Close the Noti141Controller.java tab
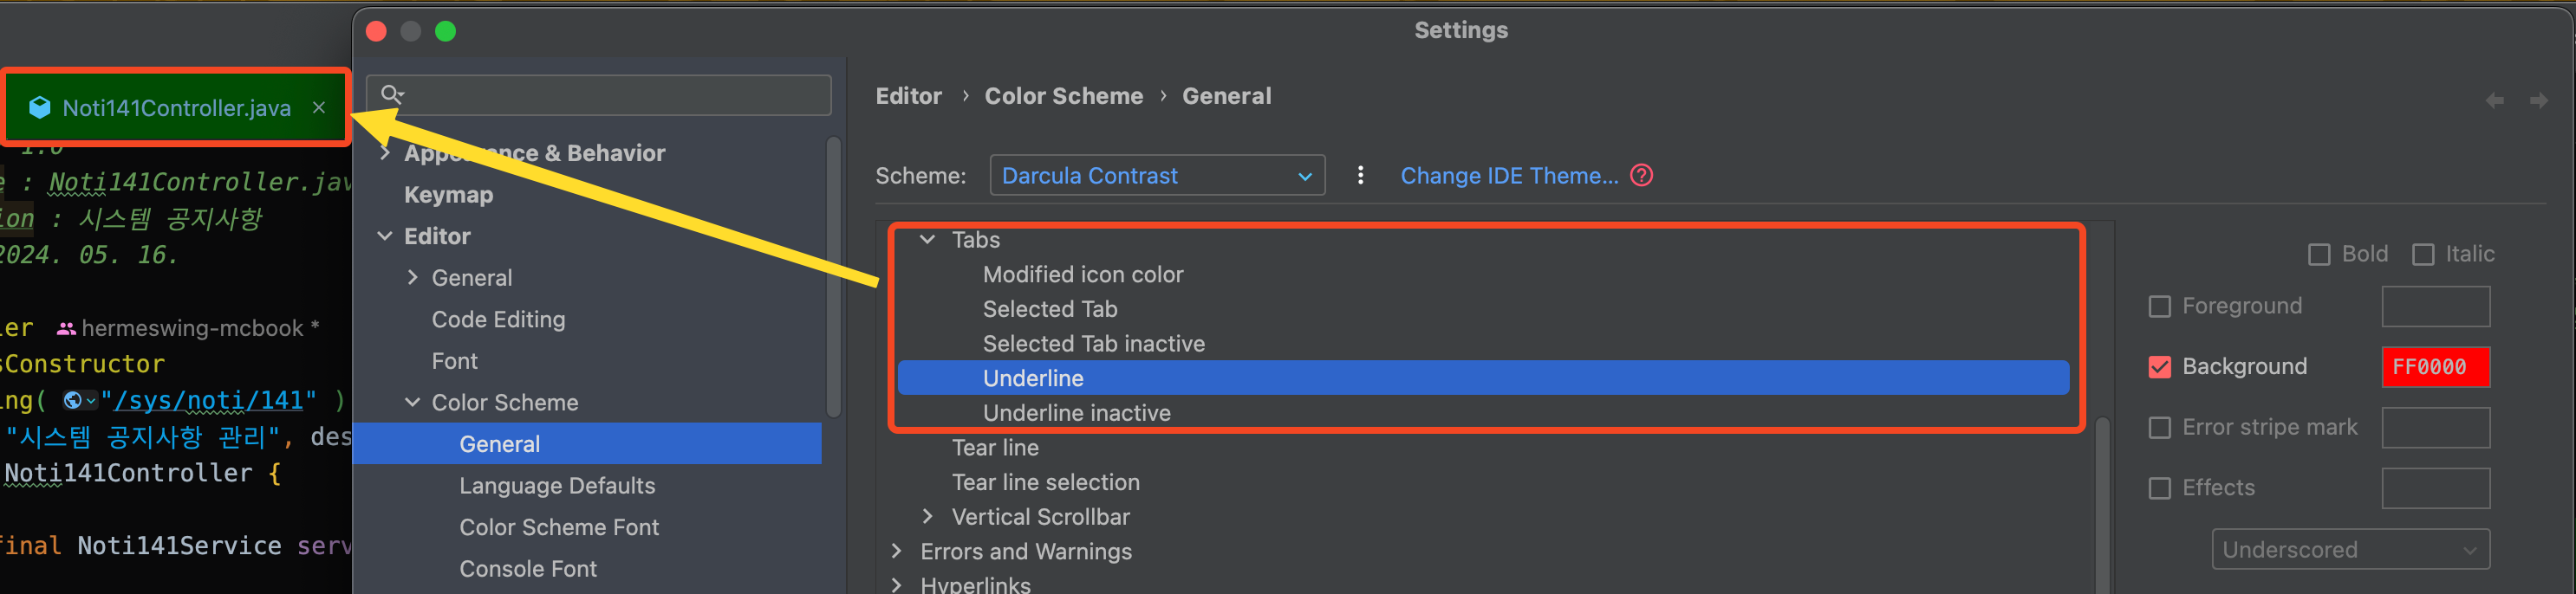This screenshot has width=2576, height=594. click(x=319, y=108)
